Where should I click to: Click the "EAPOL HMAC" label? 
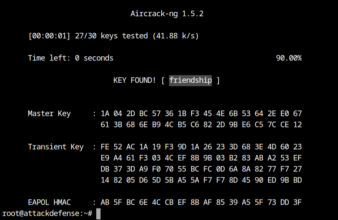(x=49, y=202)
